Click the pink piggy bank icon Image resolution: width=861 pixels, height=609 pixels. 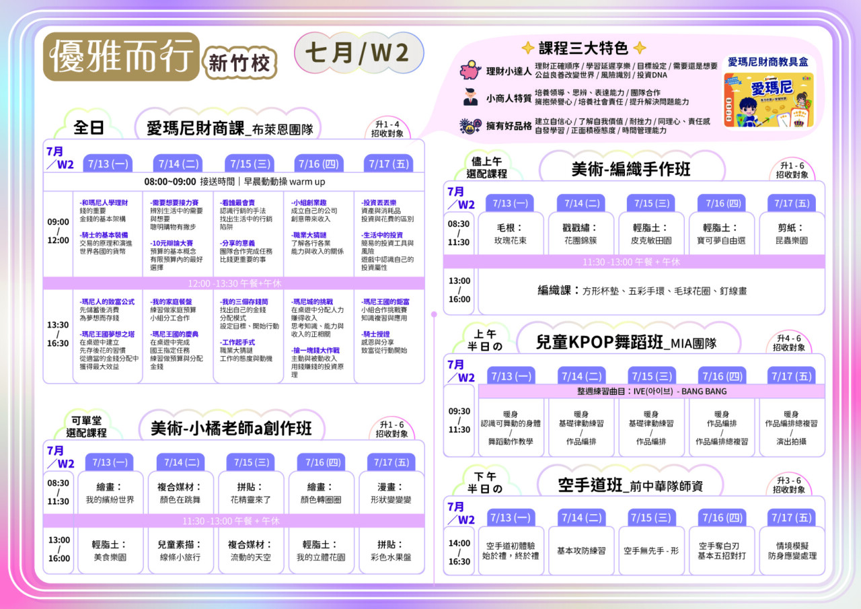(469, 71)
